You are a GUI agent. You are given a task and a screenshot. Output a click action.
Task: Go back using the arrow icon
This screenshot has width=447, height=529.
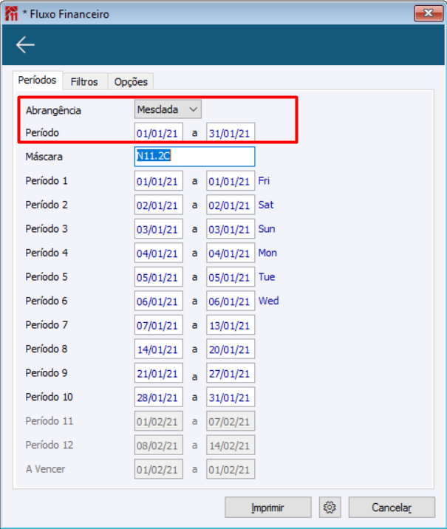pos(25,45)
